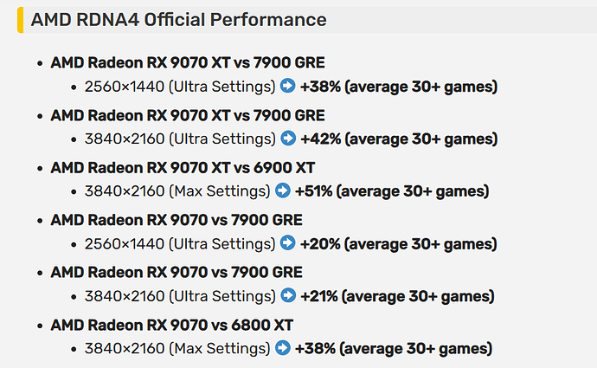Click the +51% (average 30+ games) result
This screenshot has height=368, width=597.
click(392, 191)
